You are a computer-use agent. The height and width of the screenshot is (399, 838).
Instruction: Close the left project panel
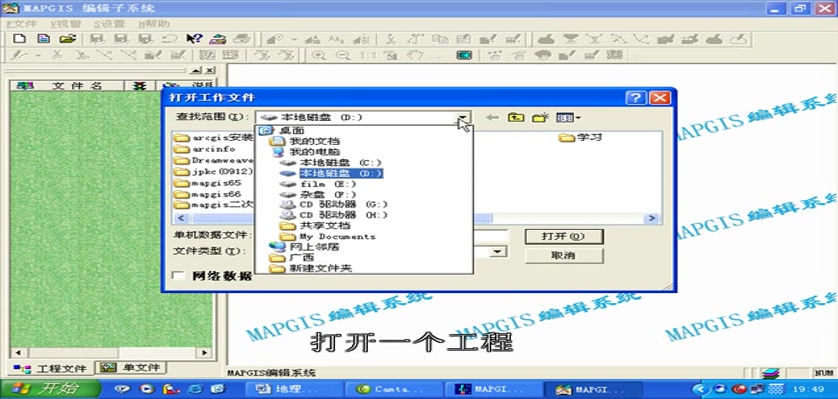(209, 70)
